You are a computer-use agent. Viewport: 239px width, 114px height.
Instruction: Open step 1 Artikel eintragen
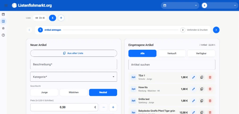(x=50, y=30)
